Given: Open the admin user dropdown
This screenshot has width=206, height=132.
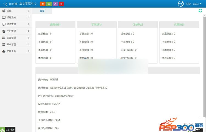Looking at the screenshot, I should pos(194,4).
